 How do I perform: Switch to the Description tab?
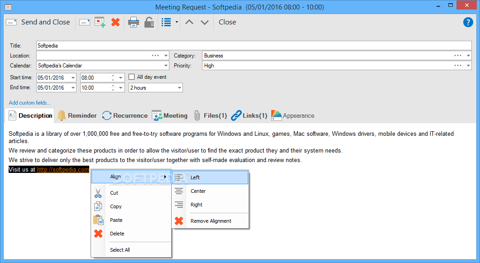point(30,116)
